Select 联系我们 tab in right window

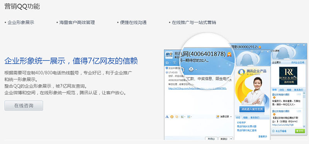[299, 90]
